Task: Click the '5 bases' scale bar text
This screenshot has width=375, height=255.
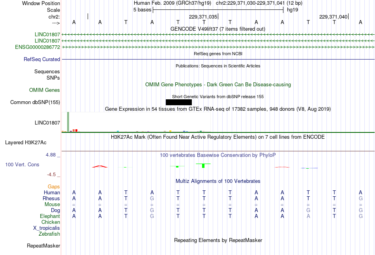Action: 142,10
